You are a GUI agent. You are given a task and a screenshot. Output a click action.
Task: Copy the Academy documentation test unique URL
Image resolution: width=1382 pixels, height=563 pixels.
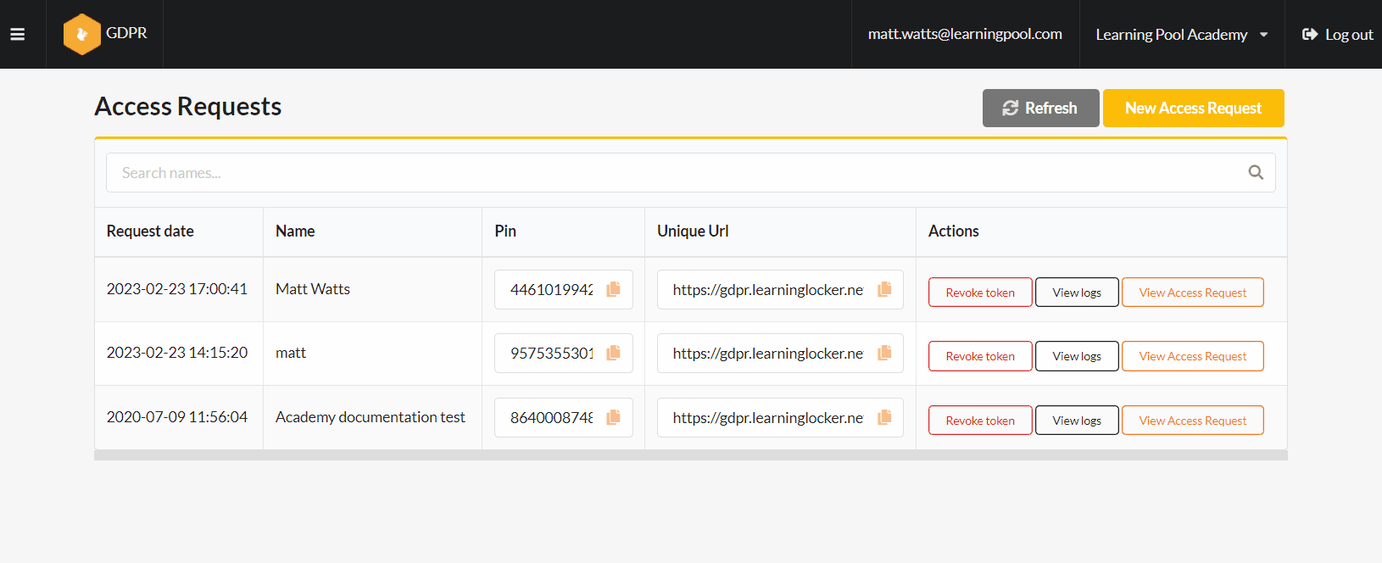pyautogui.click(x=884, y=417)
